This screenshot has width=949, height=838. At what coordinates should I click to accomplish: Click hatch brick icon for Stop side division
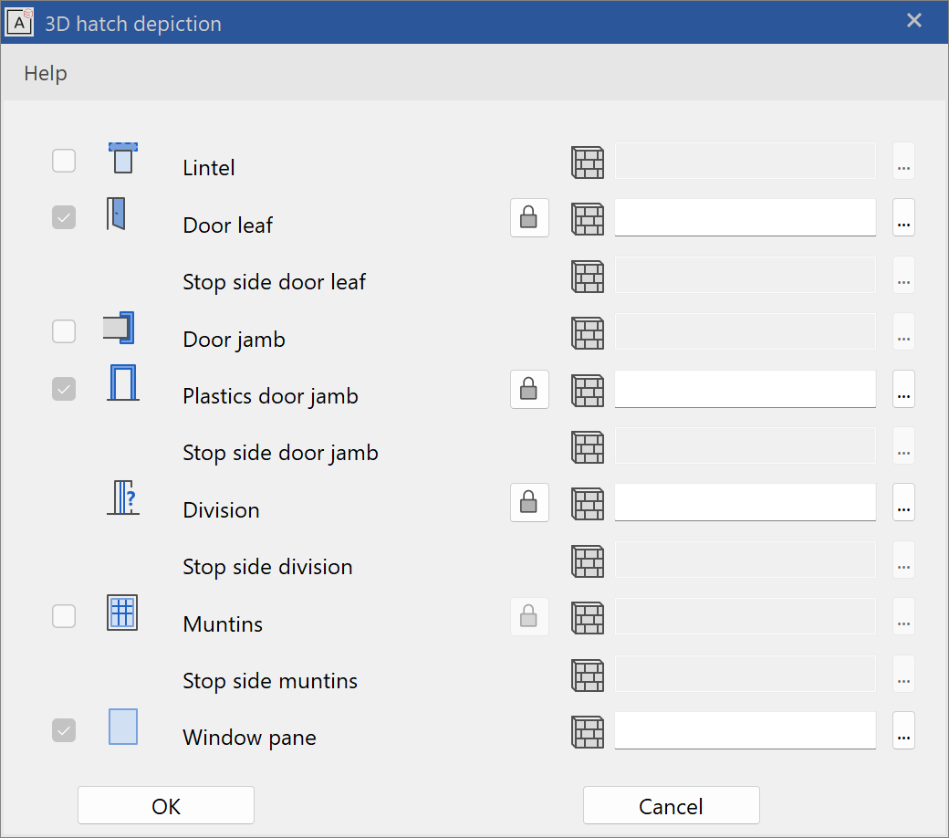(588, 561)
